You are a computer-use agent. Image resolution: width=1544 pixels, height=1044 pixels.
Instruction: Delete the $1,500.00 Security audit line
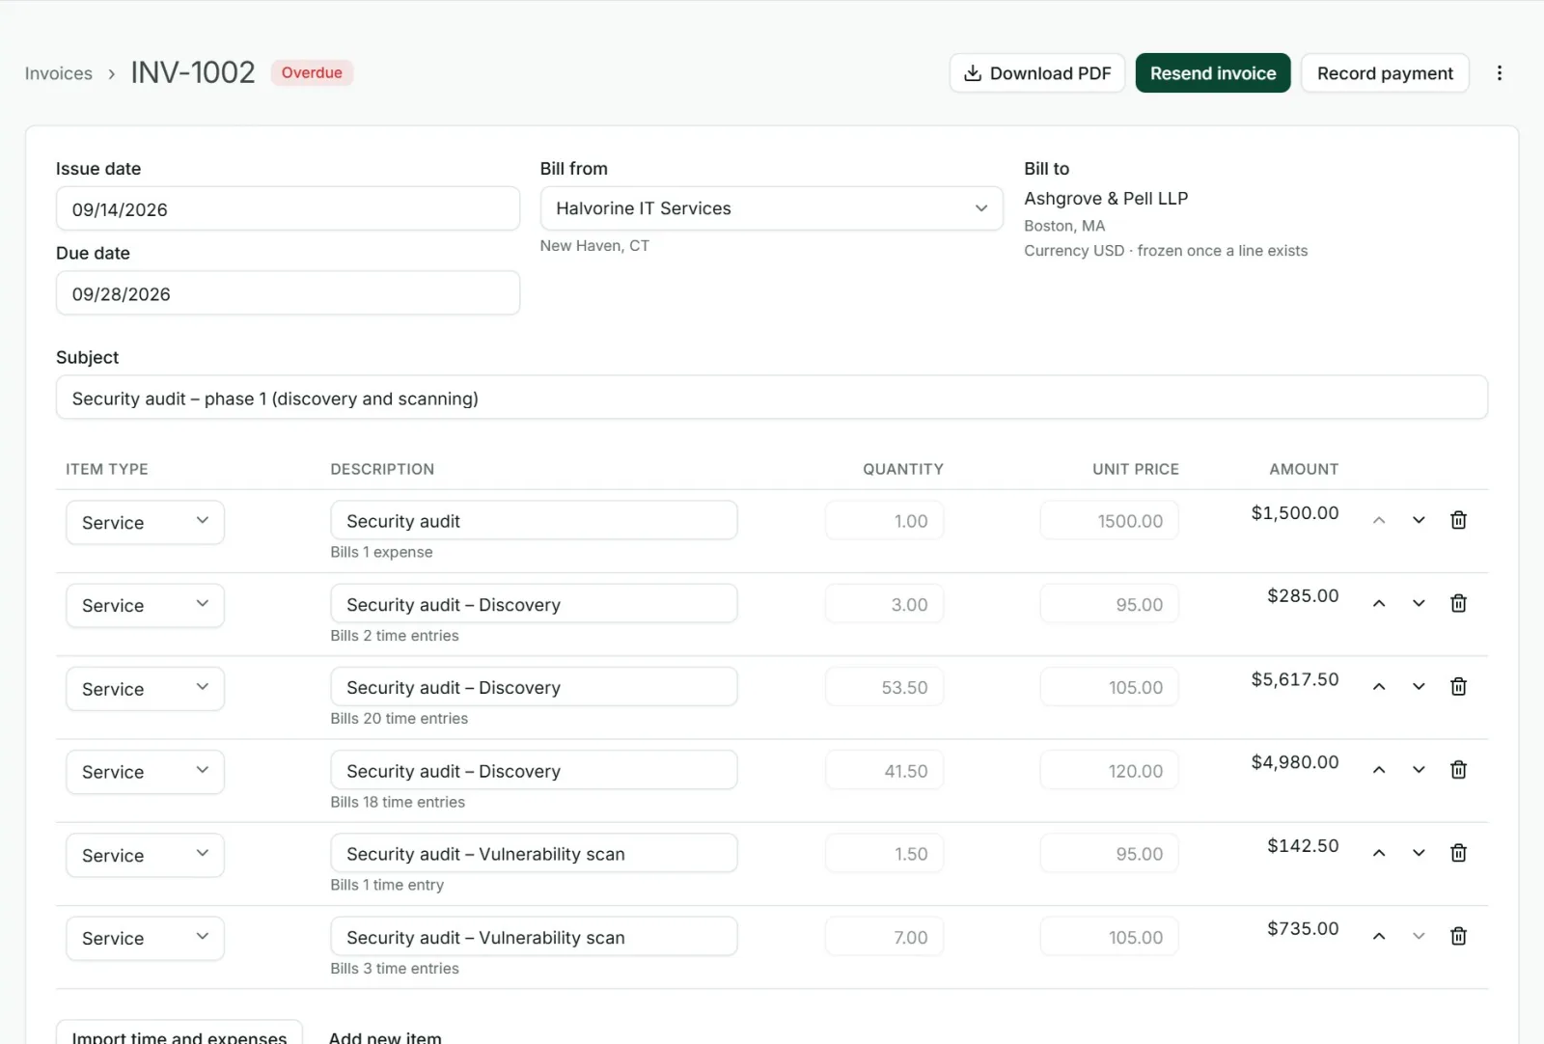[1458, 520]
